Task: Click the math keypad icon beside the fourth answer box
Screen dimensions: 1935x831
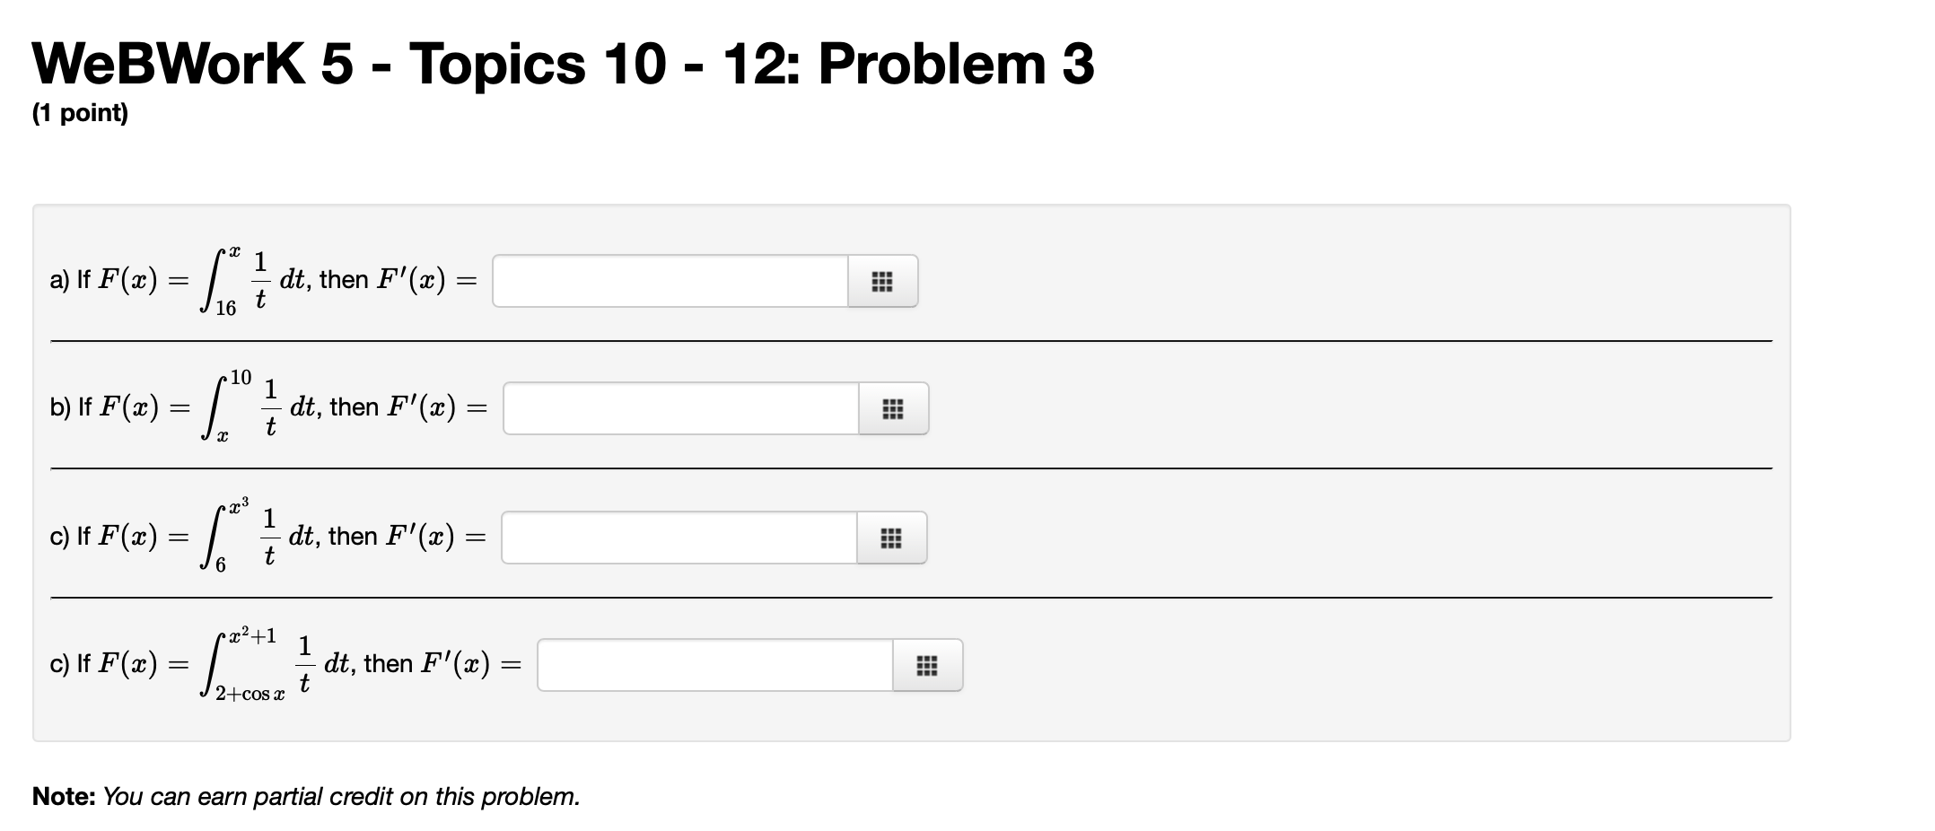Action: click(x=928, y=665)
